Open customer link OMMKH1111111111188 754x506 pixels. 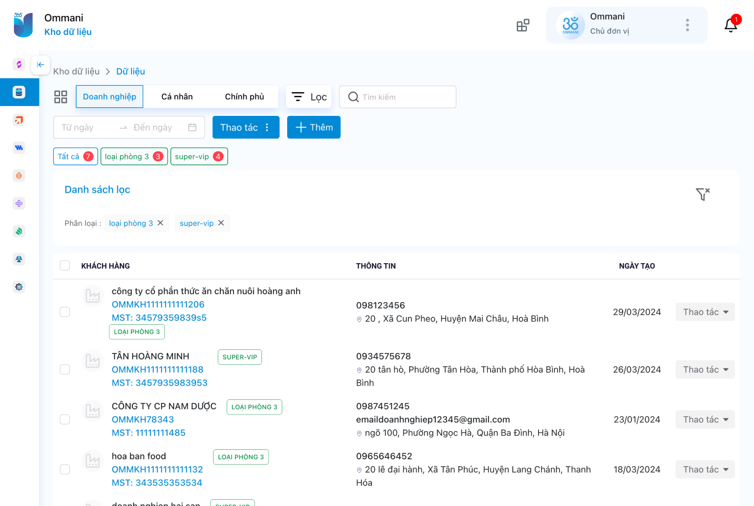tap(158, 369)
